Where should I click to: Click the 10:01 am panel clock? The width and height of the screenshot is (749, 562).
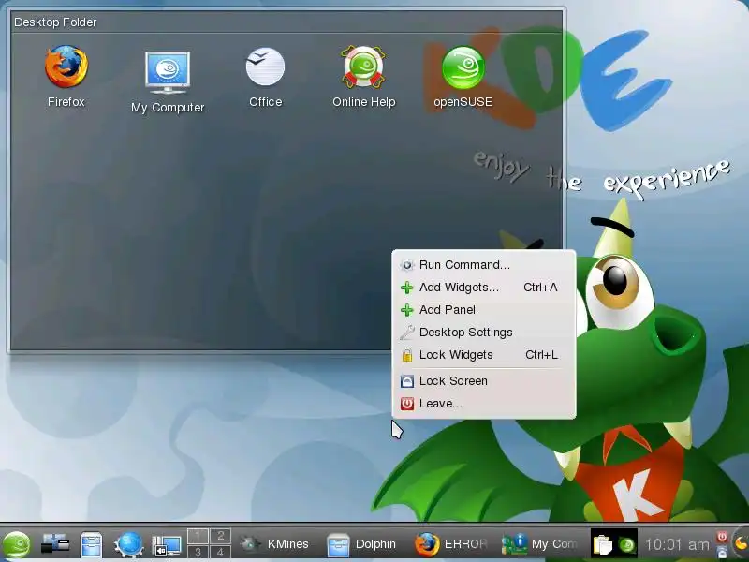[677, 544]
